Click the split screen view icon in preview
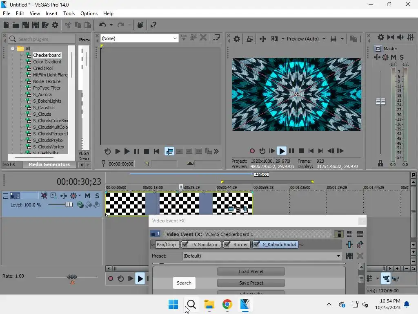 point(274,39)
